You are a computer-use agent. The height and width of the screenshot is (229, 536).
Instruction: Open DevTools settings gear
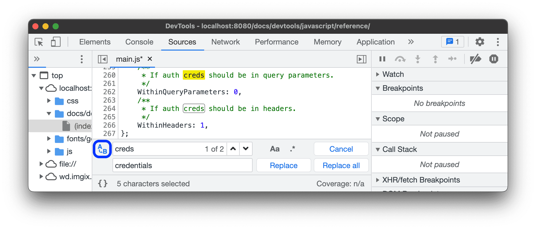(479, 42)
